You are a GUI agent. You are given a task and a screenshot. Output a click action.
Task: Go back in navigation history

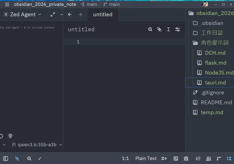point(70,14)
